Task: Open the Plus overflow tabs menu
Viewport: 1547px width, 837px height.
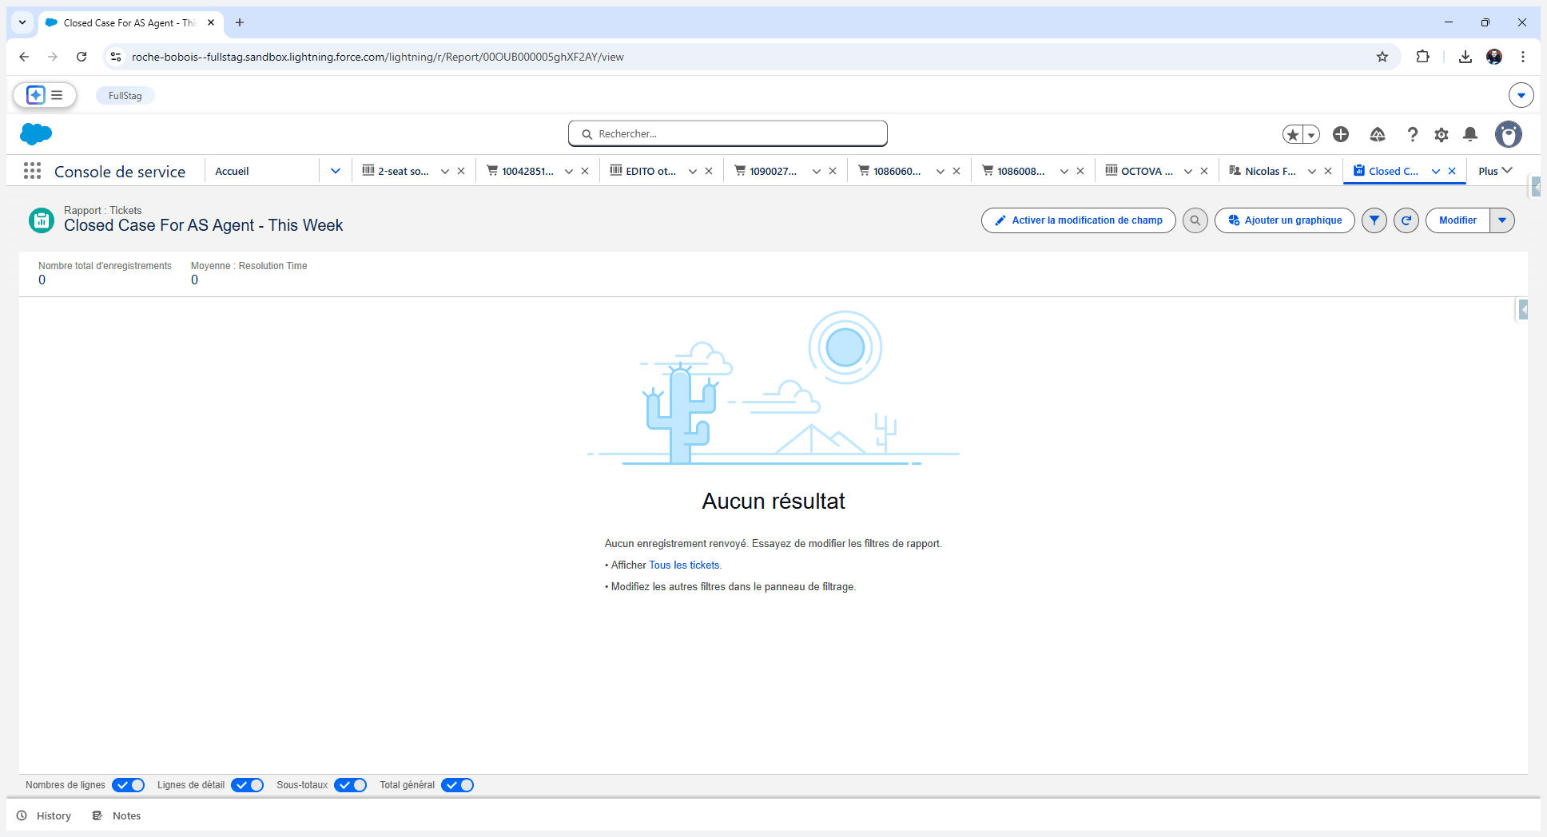Action: [x=1495, y=171]
